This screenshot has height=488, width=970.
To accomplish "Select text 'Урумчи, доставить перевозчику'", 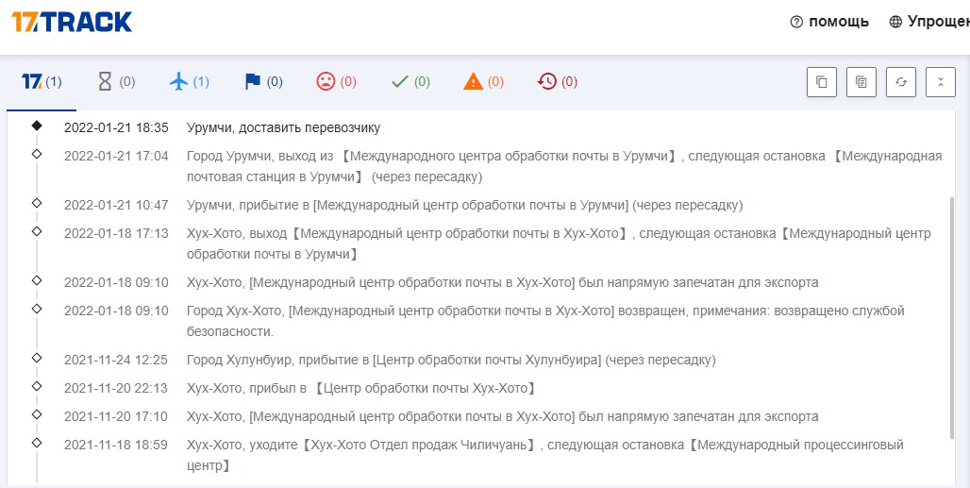I will [283, 128].
